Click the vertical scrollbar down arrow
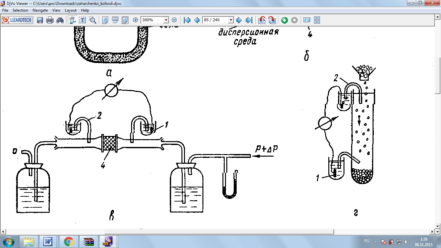The width and height of the screenshot is (441, 248). pyautogui.click(x=438, y=226)
